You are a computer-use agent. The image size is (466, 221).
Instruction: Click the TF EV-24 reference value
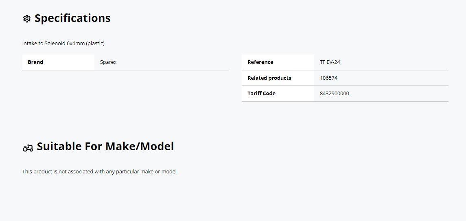coord(330,62)
